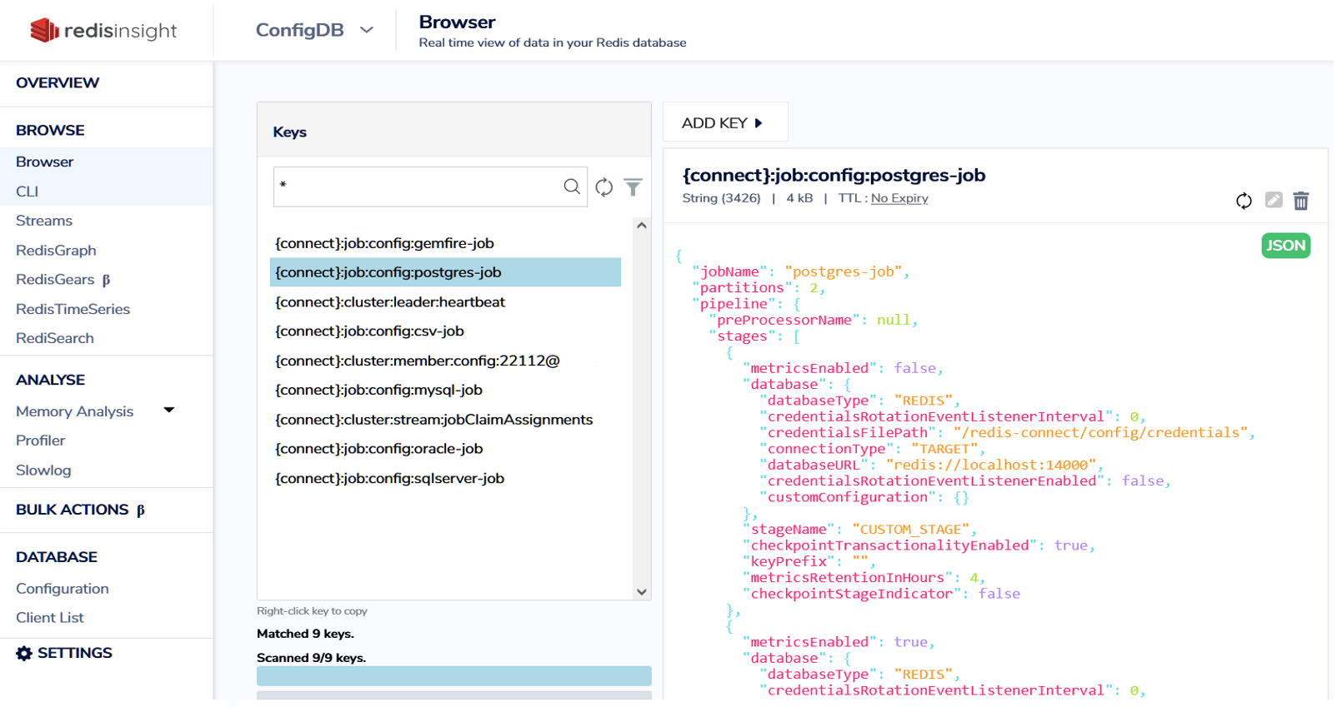Click the No Expiry TTL link

click(899, 198)
